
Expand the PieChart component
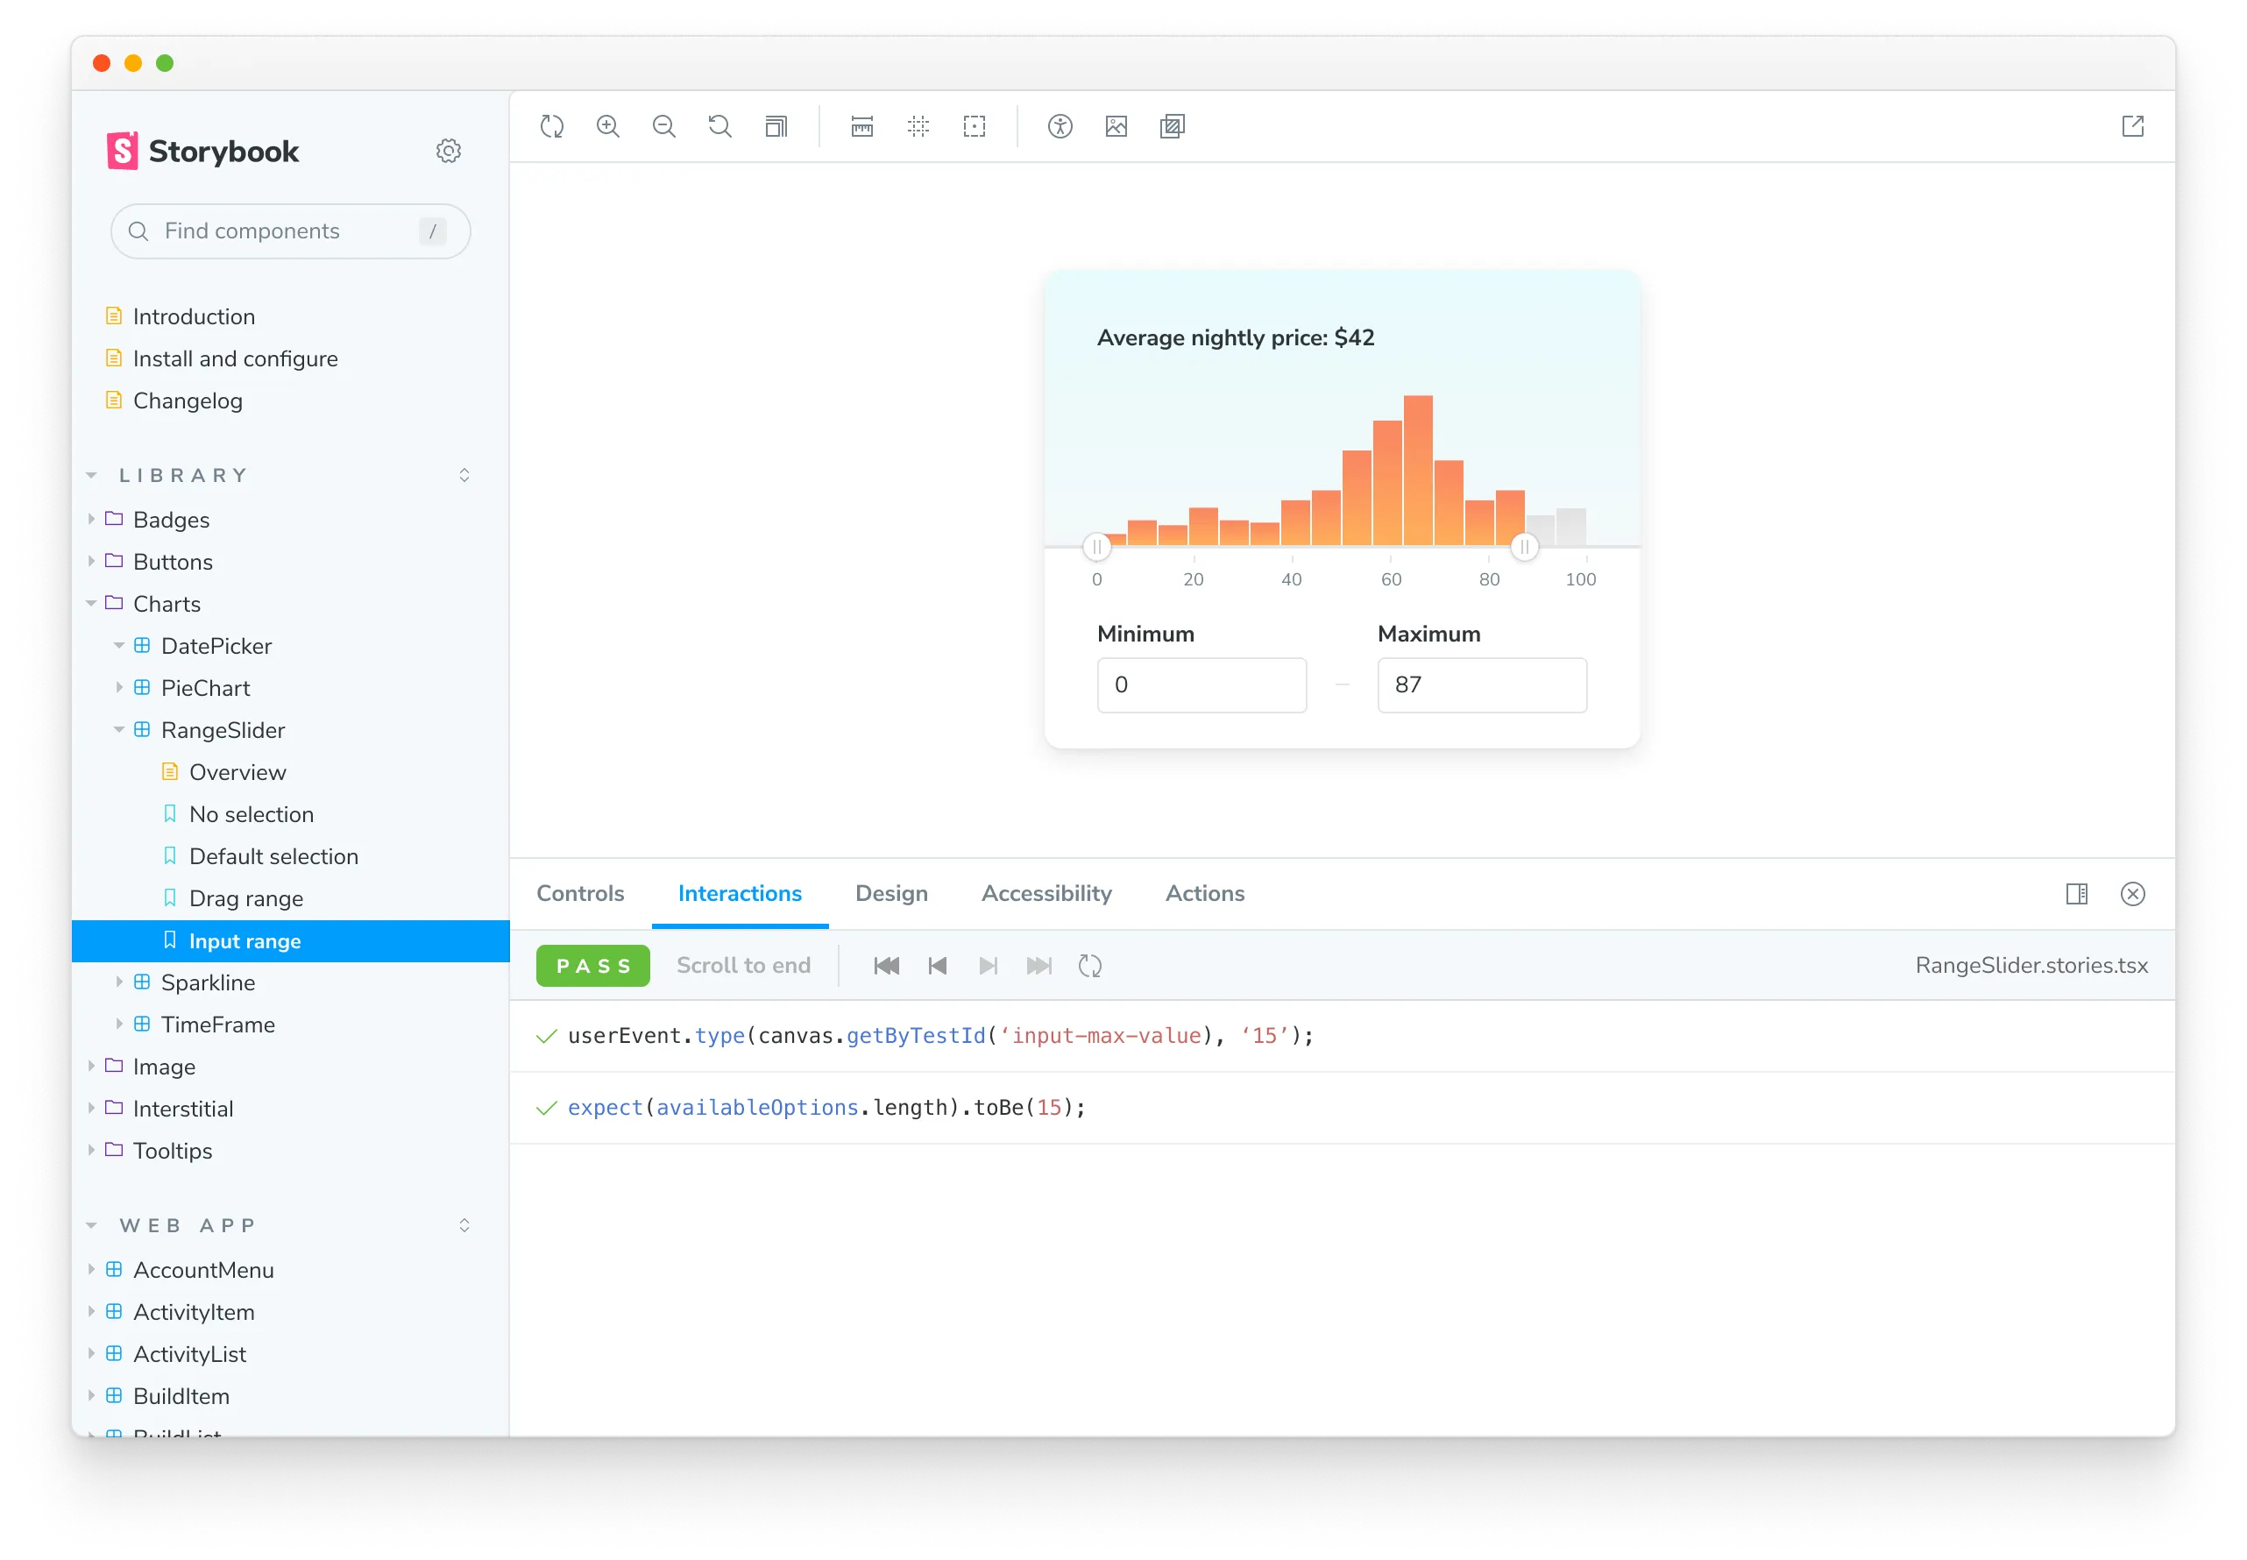click(x=119, y=687)
